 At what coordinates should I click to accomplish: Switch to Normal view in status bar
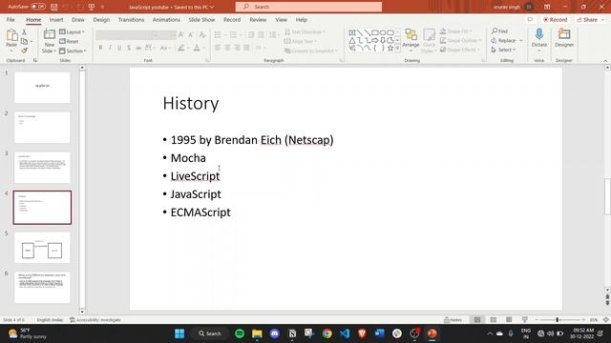click(x=477, y=320)
